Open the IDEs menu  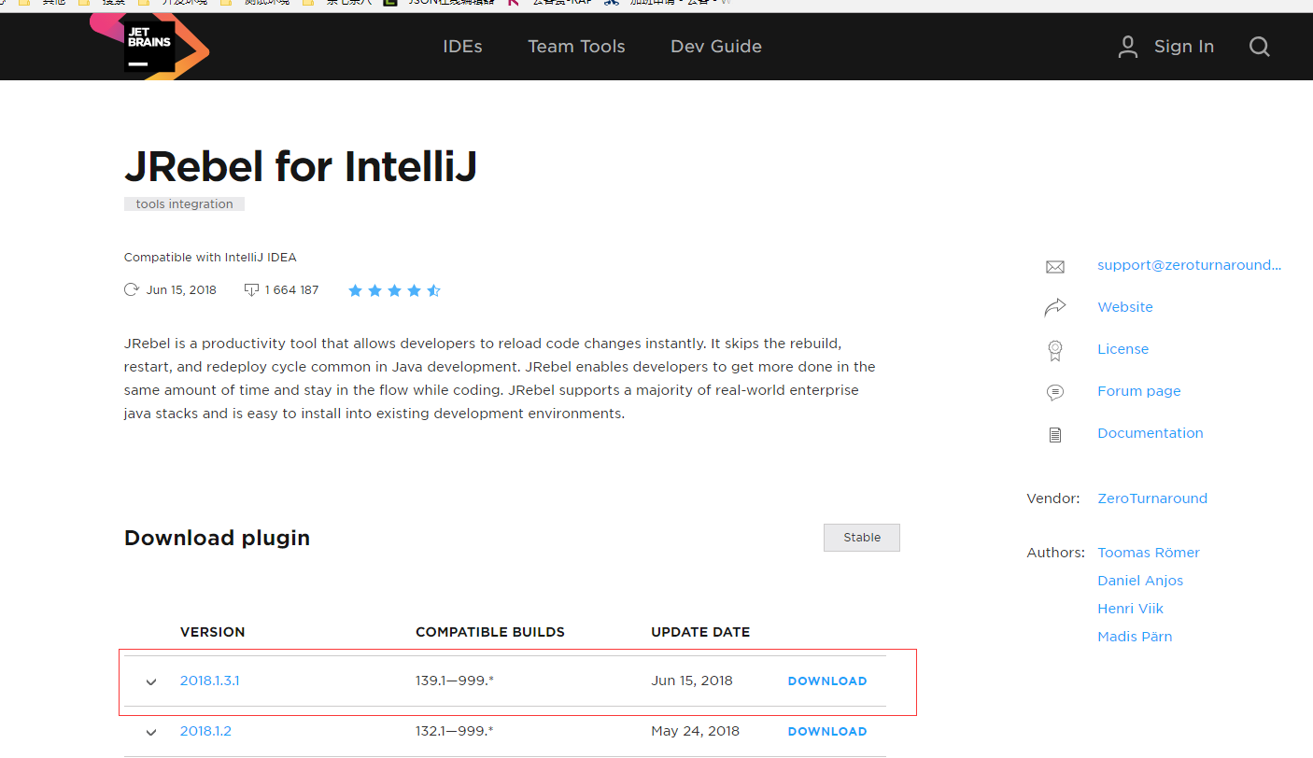pos(462,47)
